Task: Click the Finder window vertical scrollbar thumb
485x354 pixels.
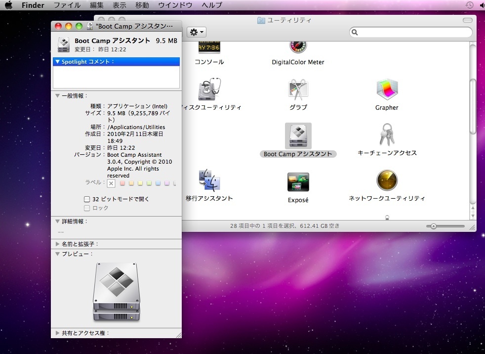Action: pyautogui.click(x=473, y=107)
